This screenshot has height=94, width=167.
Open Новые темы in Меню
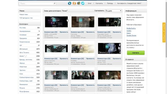[x=24, y=14]
